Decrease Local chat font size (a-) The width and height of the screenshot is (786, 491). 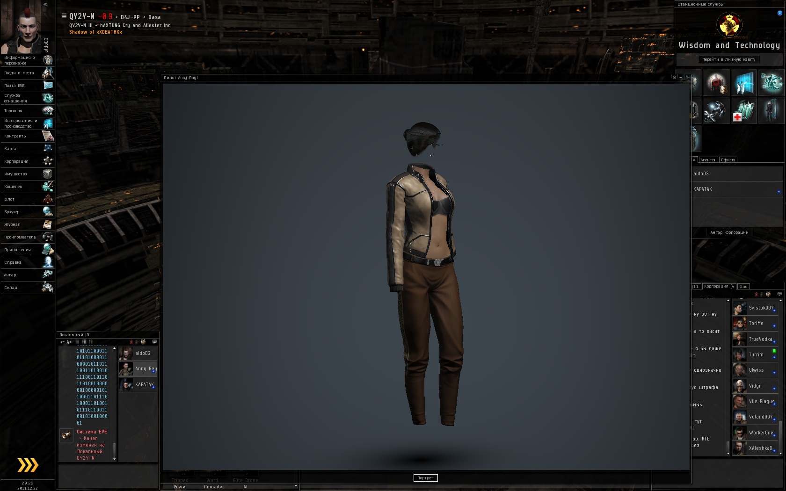click(x=62, y=342)
